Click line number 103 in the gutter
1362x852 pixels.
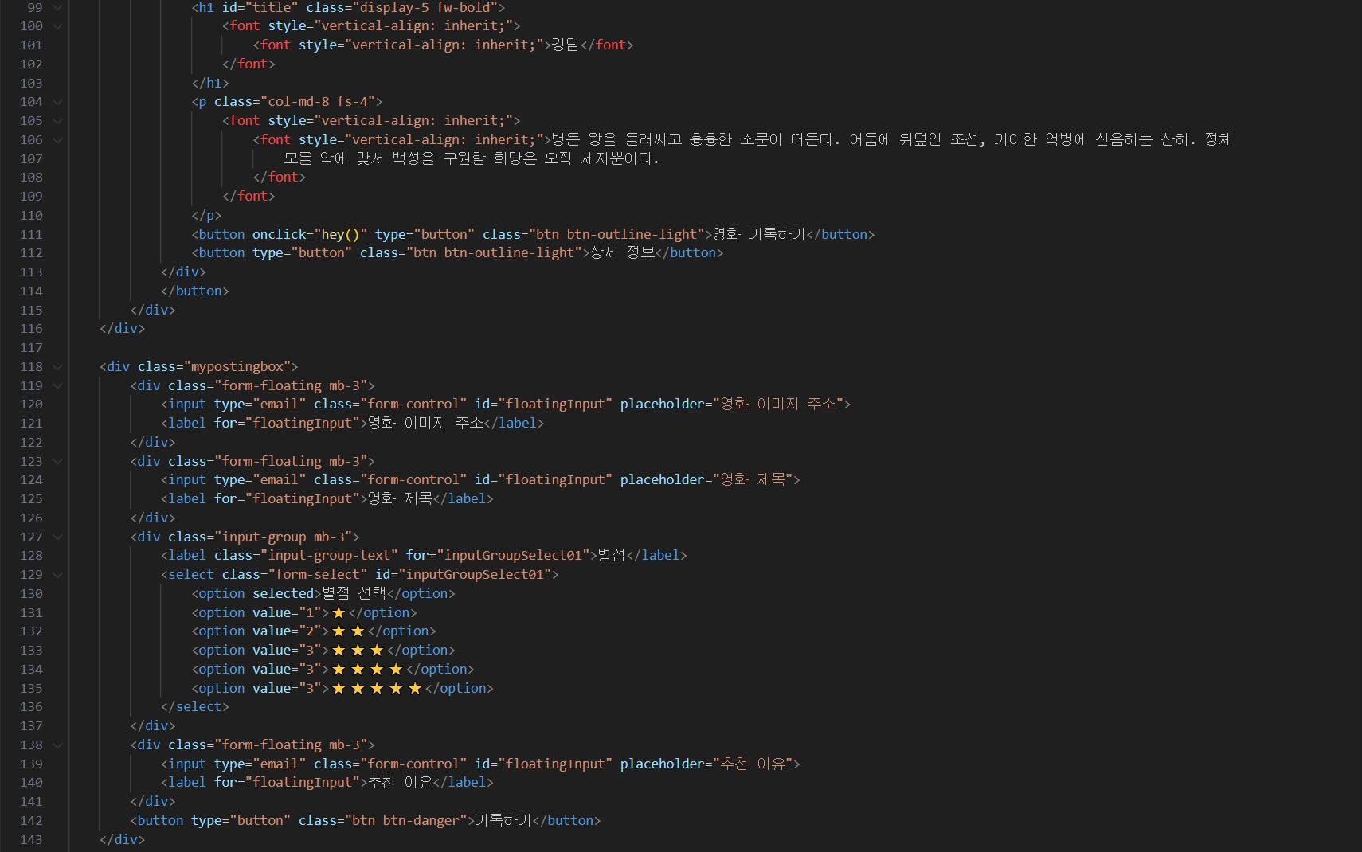click(x=31, y=83)
